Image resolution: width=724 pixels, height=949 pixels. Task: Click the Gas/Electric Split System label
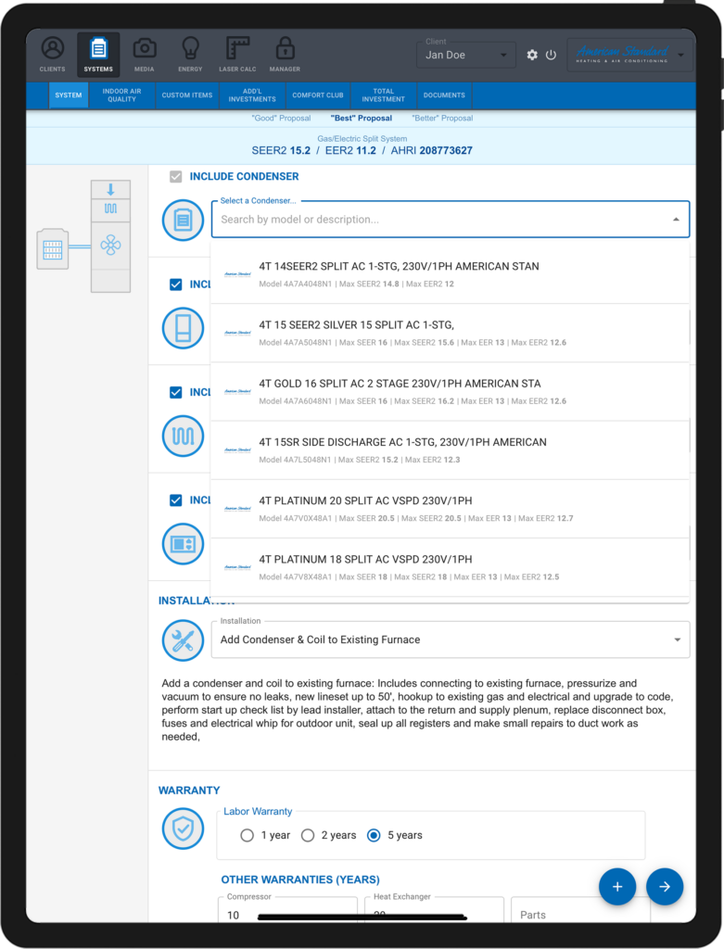pos(362,139)
